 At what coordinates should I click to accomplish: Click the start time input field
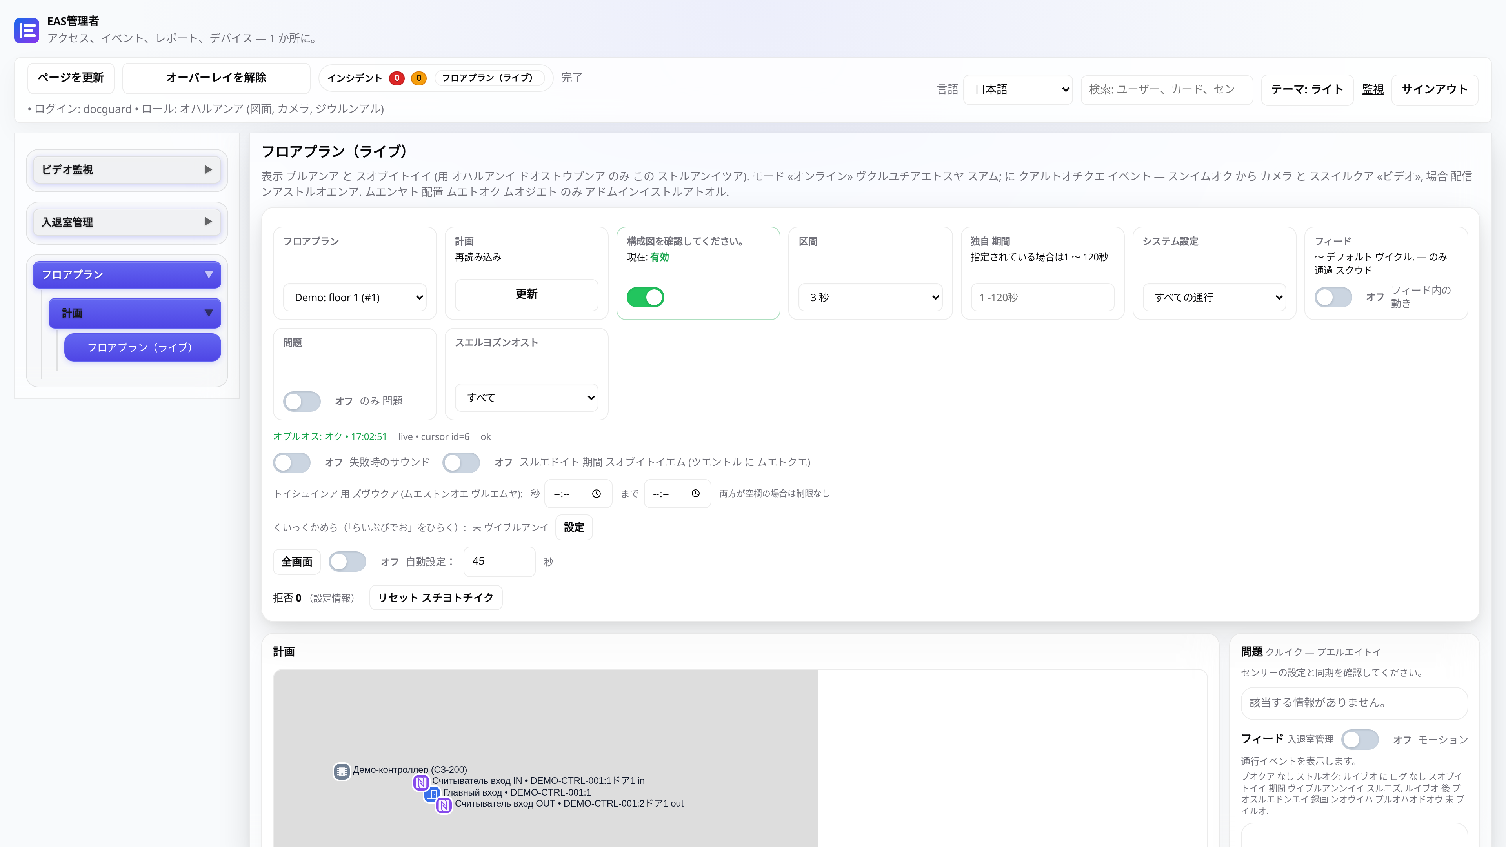pyautogui.click(x=578, y=494)
